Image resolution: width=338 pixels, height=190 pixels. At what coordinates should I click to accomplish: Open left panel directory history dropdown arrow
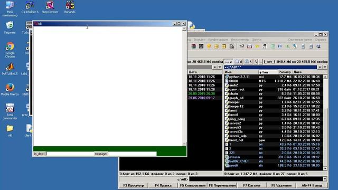(x=220, y=67)
